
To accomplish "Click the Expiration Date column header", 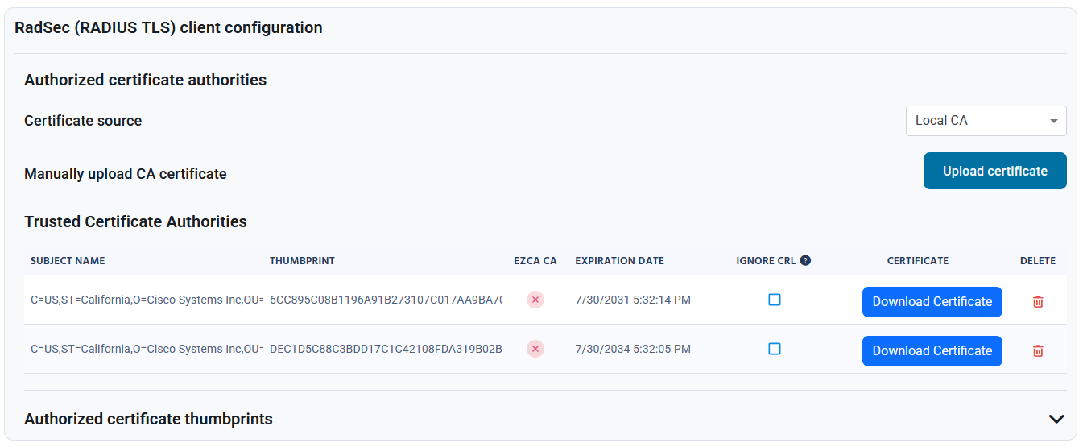I will 619,261.
